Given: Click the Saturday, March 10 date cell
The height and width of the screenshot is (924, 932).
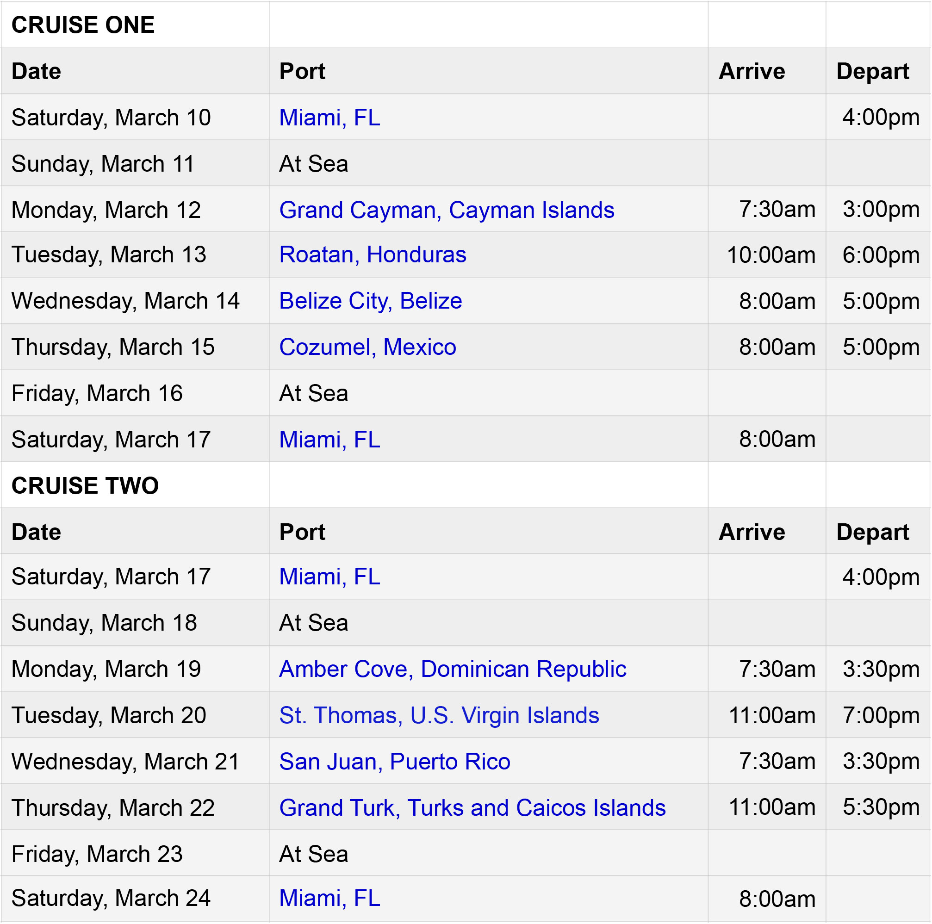Looking at the screenshot, I should point(135,117).
